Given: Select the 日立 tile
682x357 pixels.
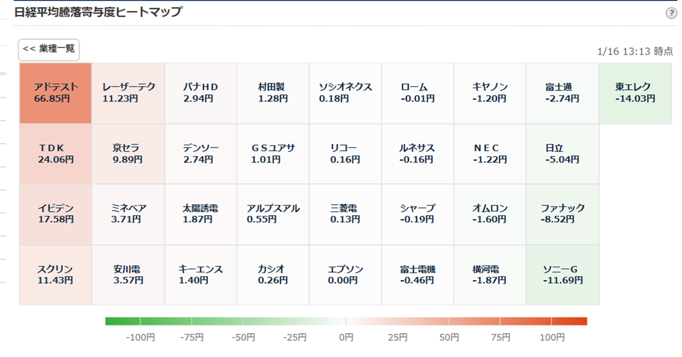Looking at the screenshot, I should click(x=563, y=154).
